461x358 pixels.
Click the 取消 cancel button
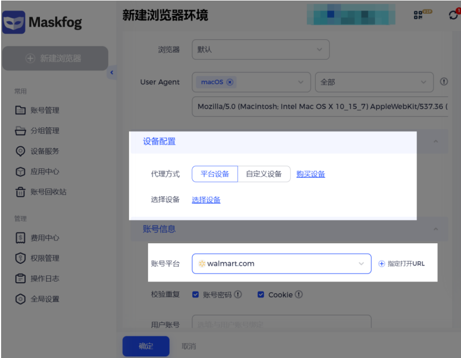(189, 346)
